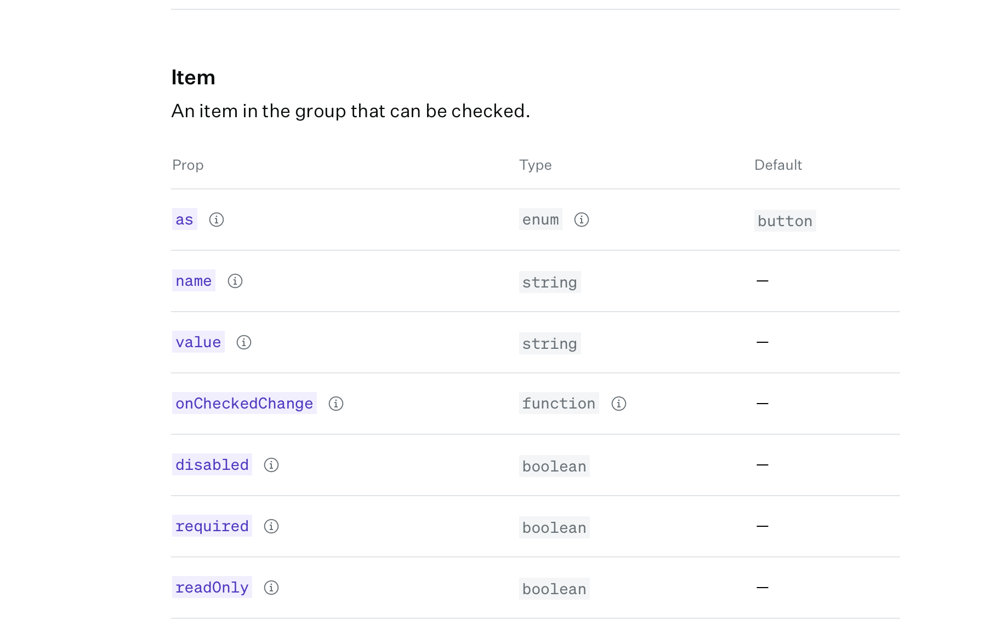
Task: Select the as prop badge
Action: pyautogui.click(x=184, y=219)
